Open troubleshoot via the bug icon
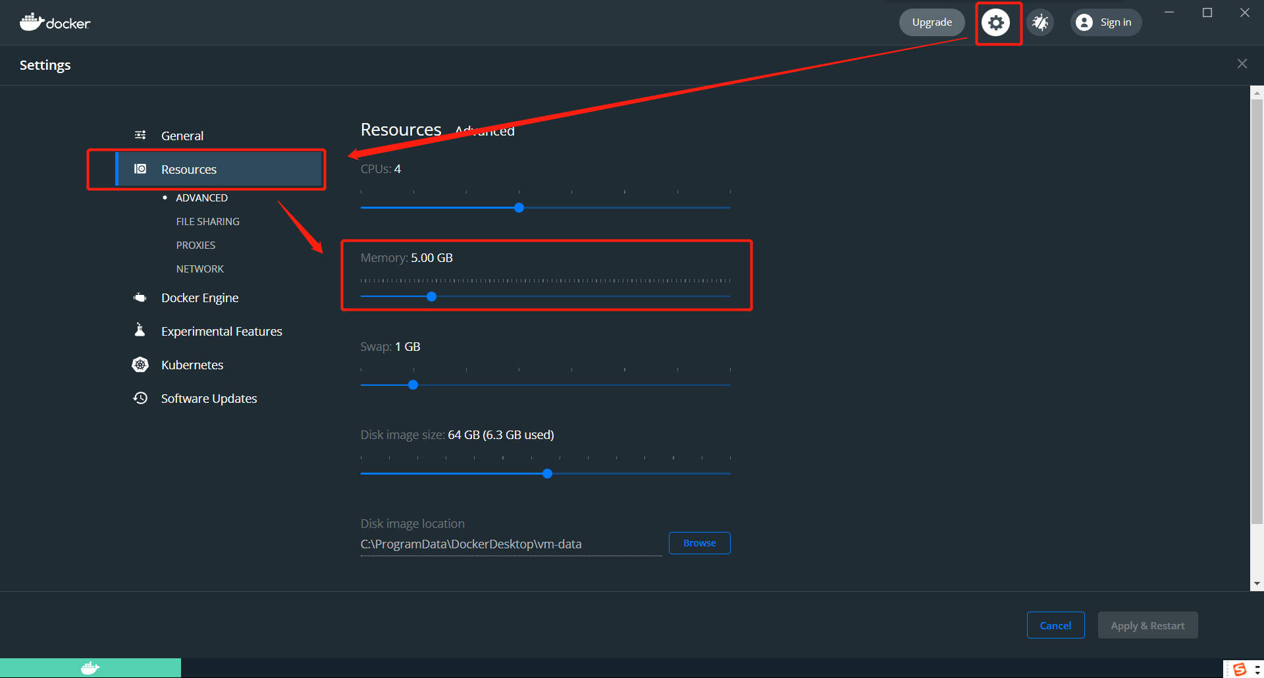This screenshot has width=1264, height=678. click(x=1040, y=22)
